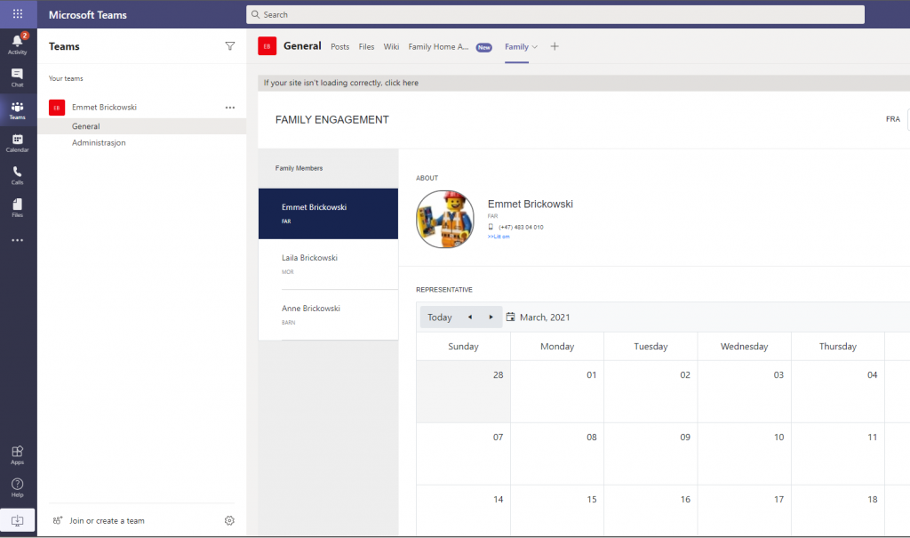The height and width of the screenshot is (538, 910).
Task: Click the Your teams label
Action: coord(66,78)
